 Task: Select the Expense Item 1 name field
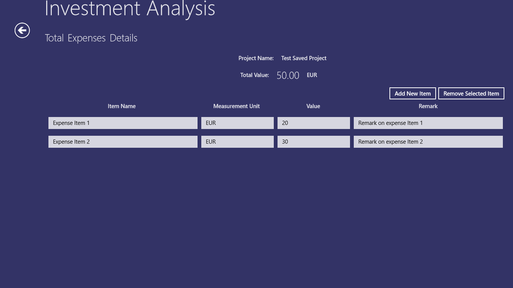[123, 123]
